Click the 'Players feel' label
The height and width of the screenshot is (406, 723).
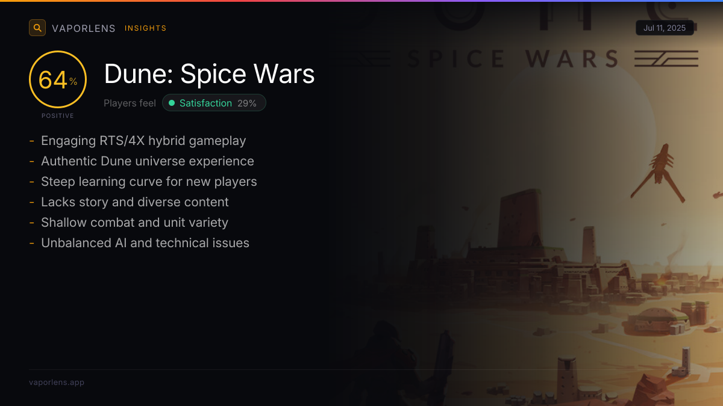pos(130,103)
